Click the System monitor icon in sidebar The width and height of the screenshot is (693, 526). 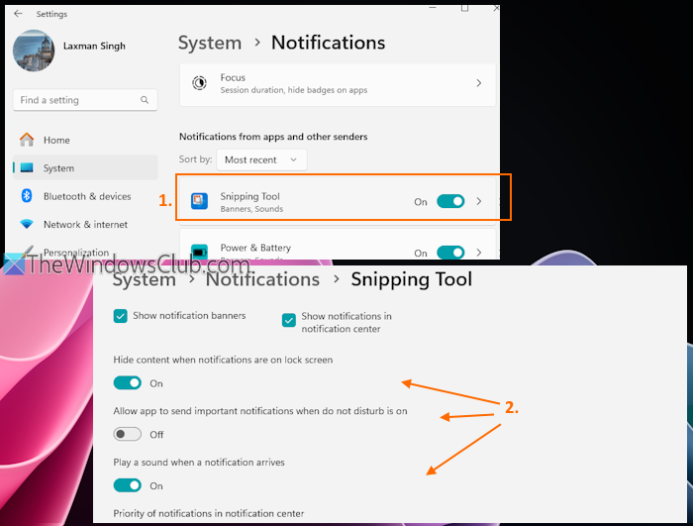pos(27,168)
